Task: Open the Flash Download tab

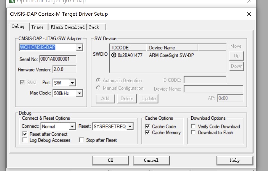Action: click(x=67, y=27)
